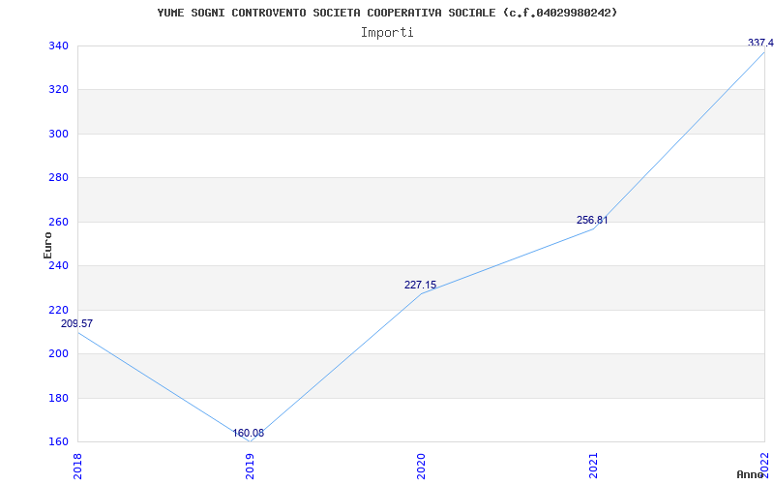The height and width of the screenshot is (484, 774).
Task: Click the 220 y-axis tick label
Action: point(61,310)
